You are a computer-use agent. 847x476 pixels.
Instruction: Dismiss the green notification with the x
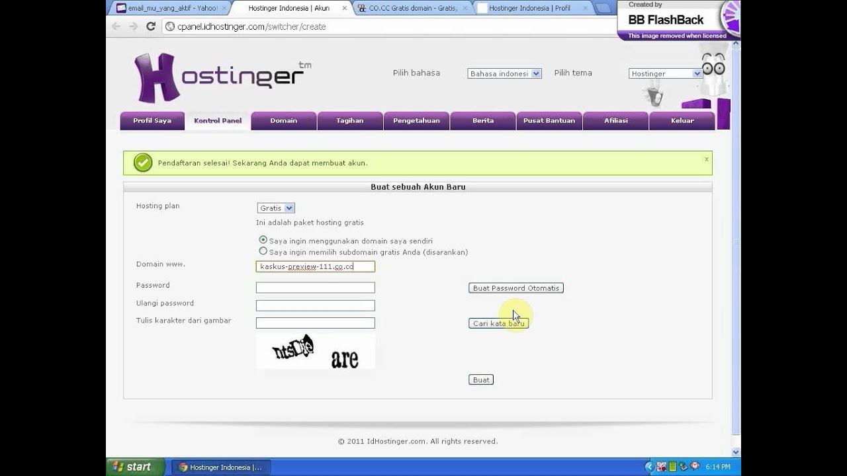click(707, 159)
